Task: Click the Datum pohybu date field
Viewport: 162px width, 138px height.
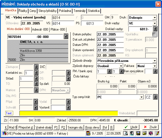Action: pos(110,34)
